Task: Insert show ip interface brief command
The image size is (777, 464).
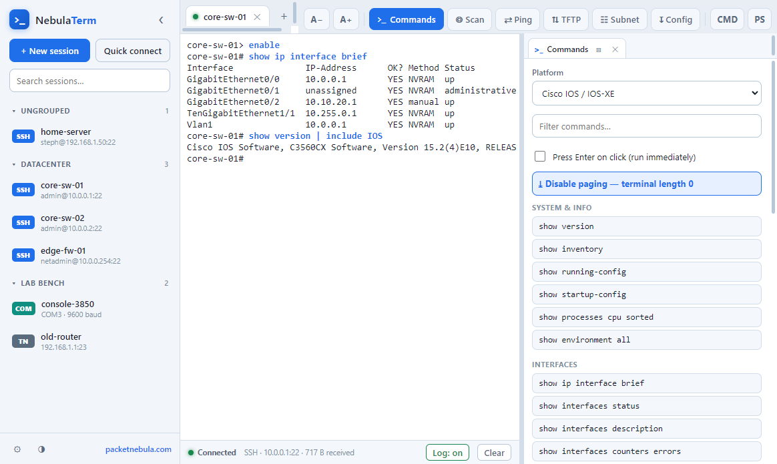Action: 647,383
